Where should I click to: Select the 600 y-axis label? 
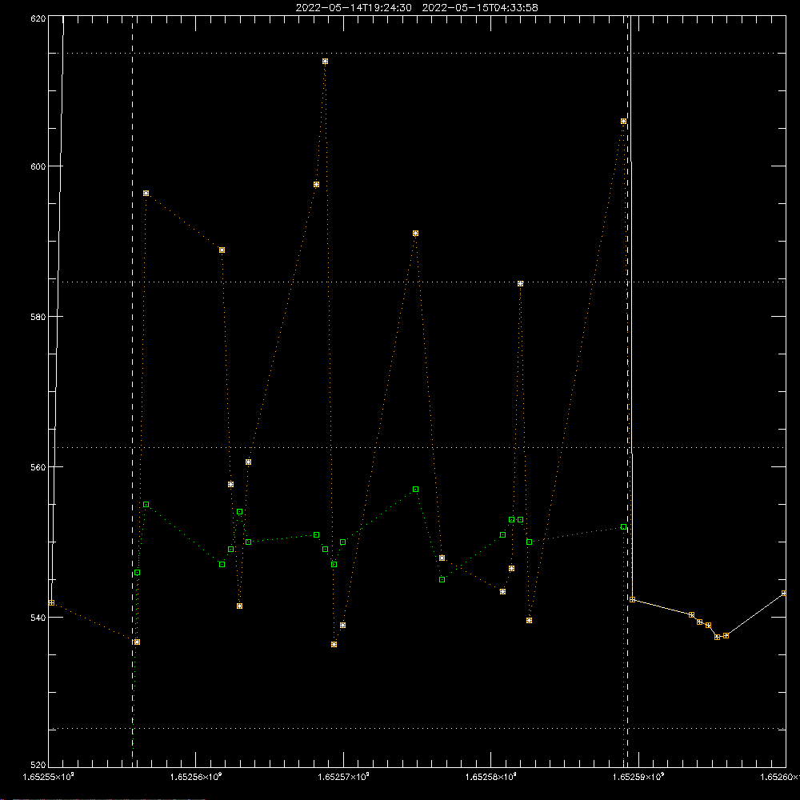(x=38, y=166)
